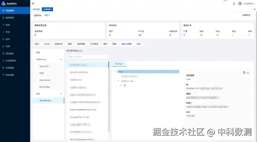The height and width of the screenshot is (142, 257).
Task: Click the user avatar in the top bar
Action: pyautogui.click(x=240, y=4)
